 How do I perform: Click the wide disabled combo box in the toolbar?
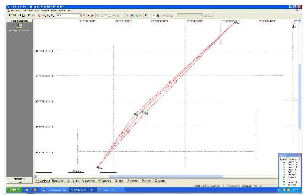pyautogui.click(x=189, y=15)
